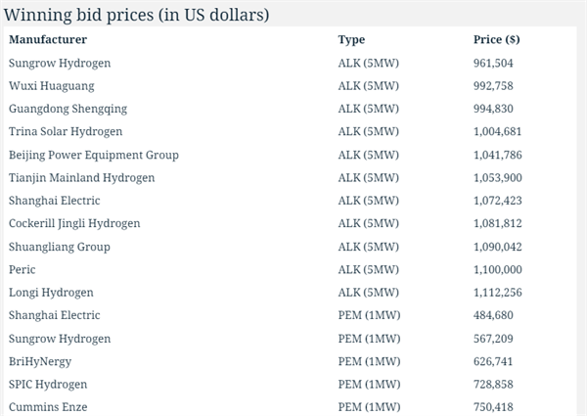Click the Manufacturer column header
Image resolution: width=587 pixels, height=416 pixels.
[48, 40]
